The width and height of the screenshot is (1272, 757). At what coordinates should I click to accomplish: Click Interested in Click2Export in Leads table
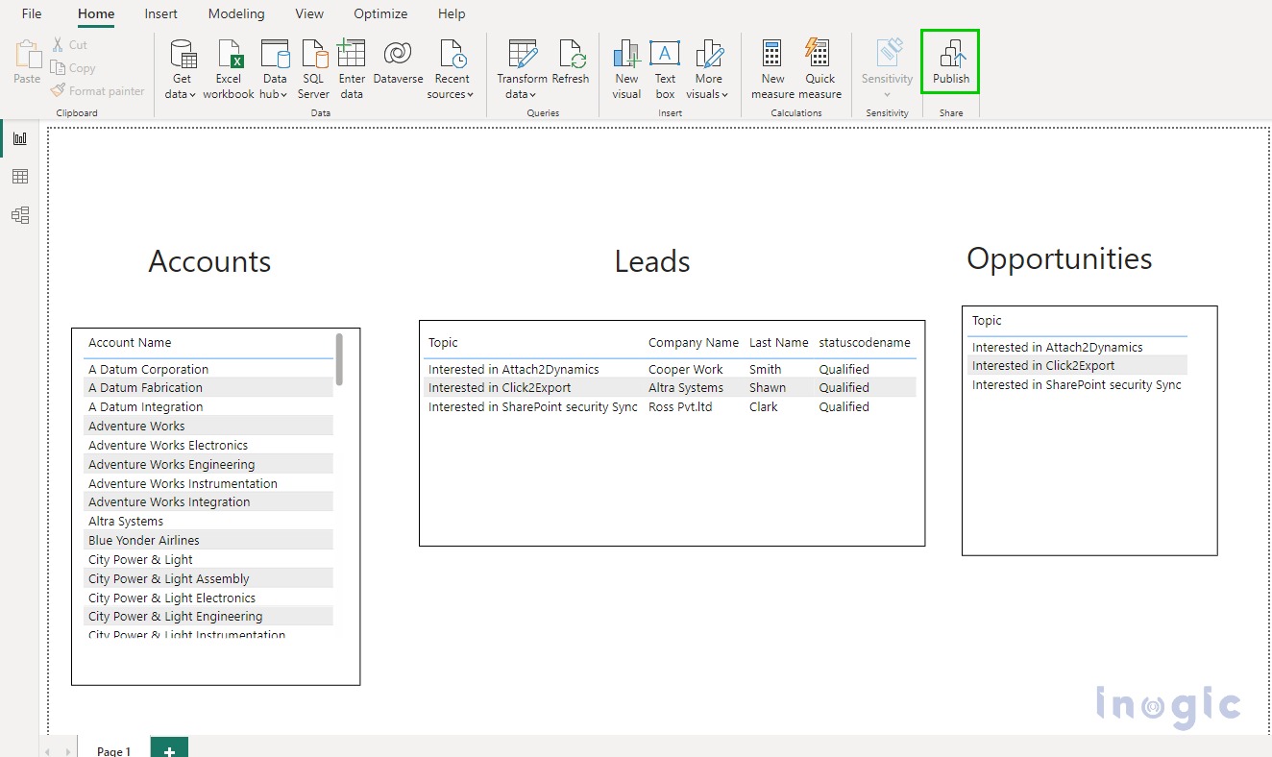500,388
